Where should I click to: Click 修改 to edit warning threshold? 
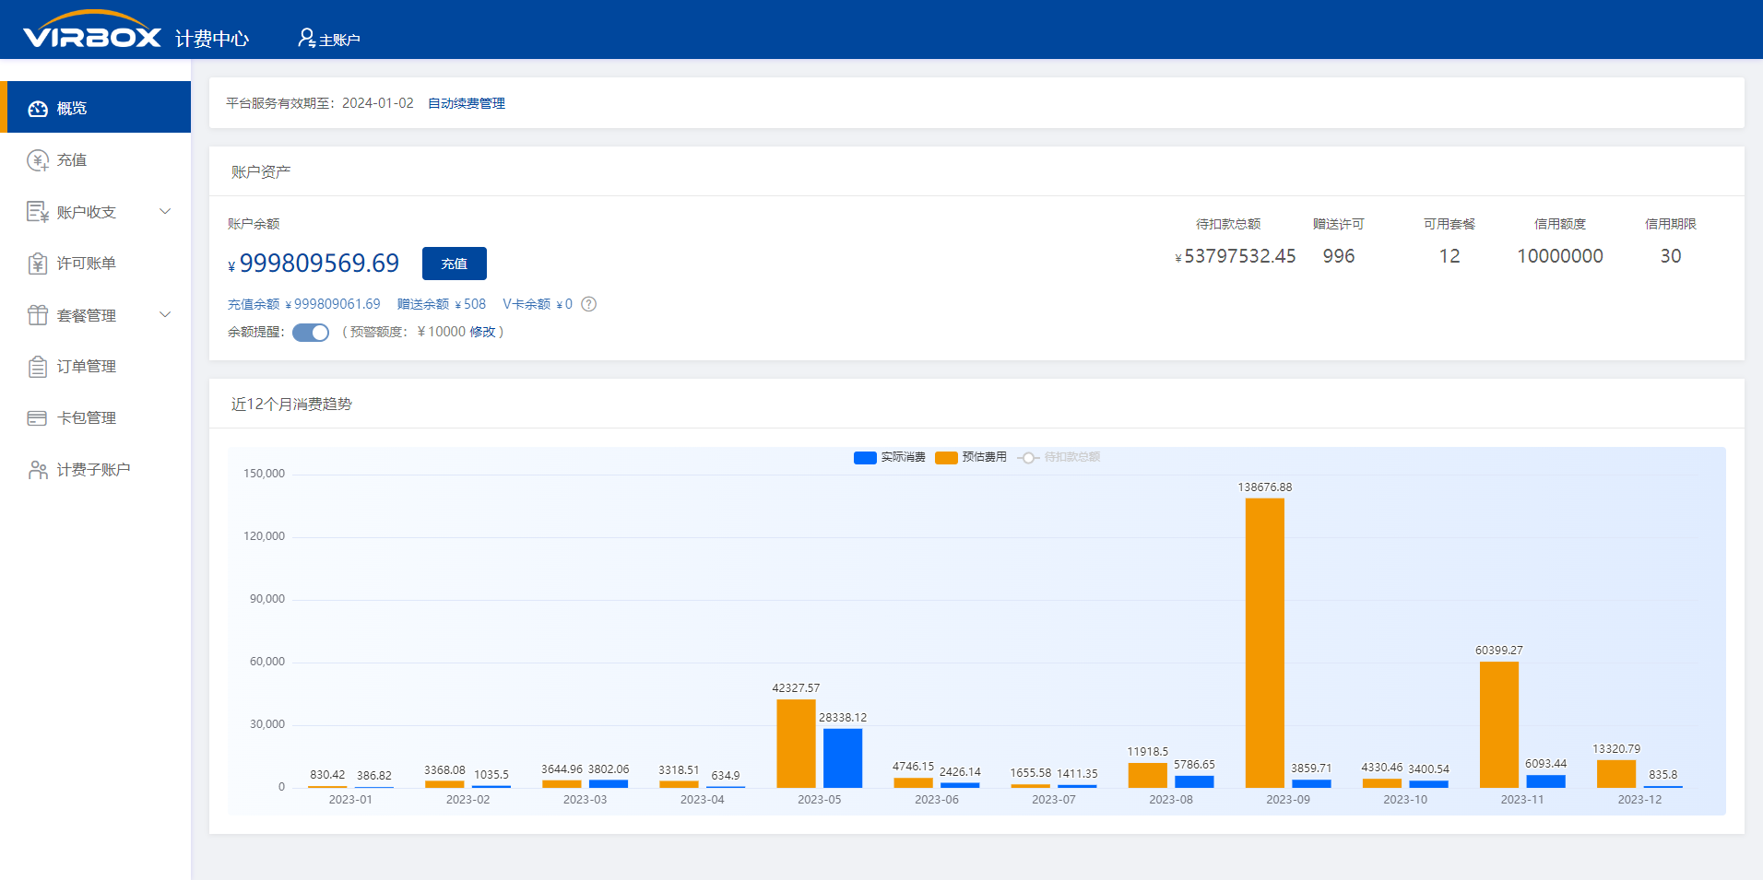pyautogui.click(x=482, y=332)
